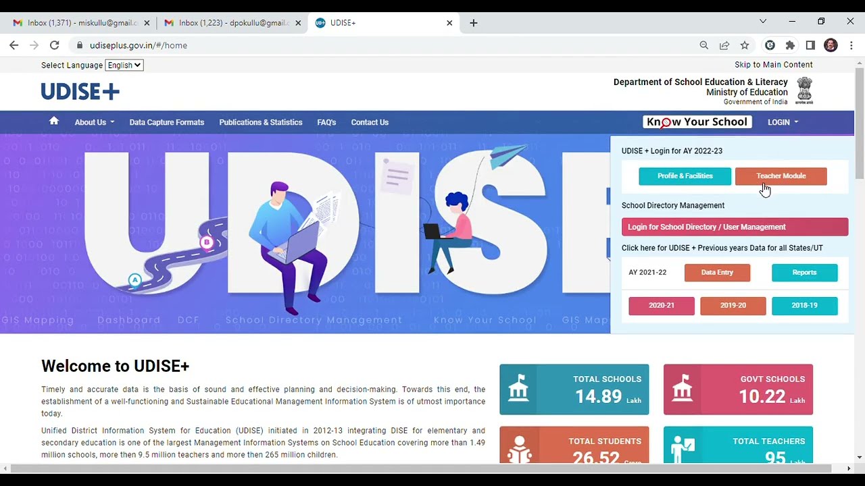Screen dimensions: 865x486
Task: Open Publications & Statistics menu item
Action: (x=261, y=122)
